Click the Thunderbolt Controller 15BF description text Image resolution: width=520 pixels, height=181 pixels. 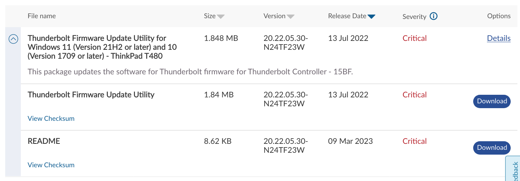190,72
